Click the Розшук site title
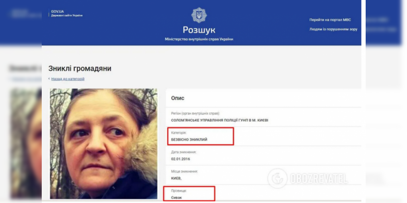 coord(199,30)
